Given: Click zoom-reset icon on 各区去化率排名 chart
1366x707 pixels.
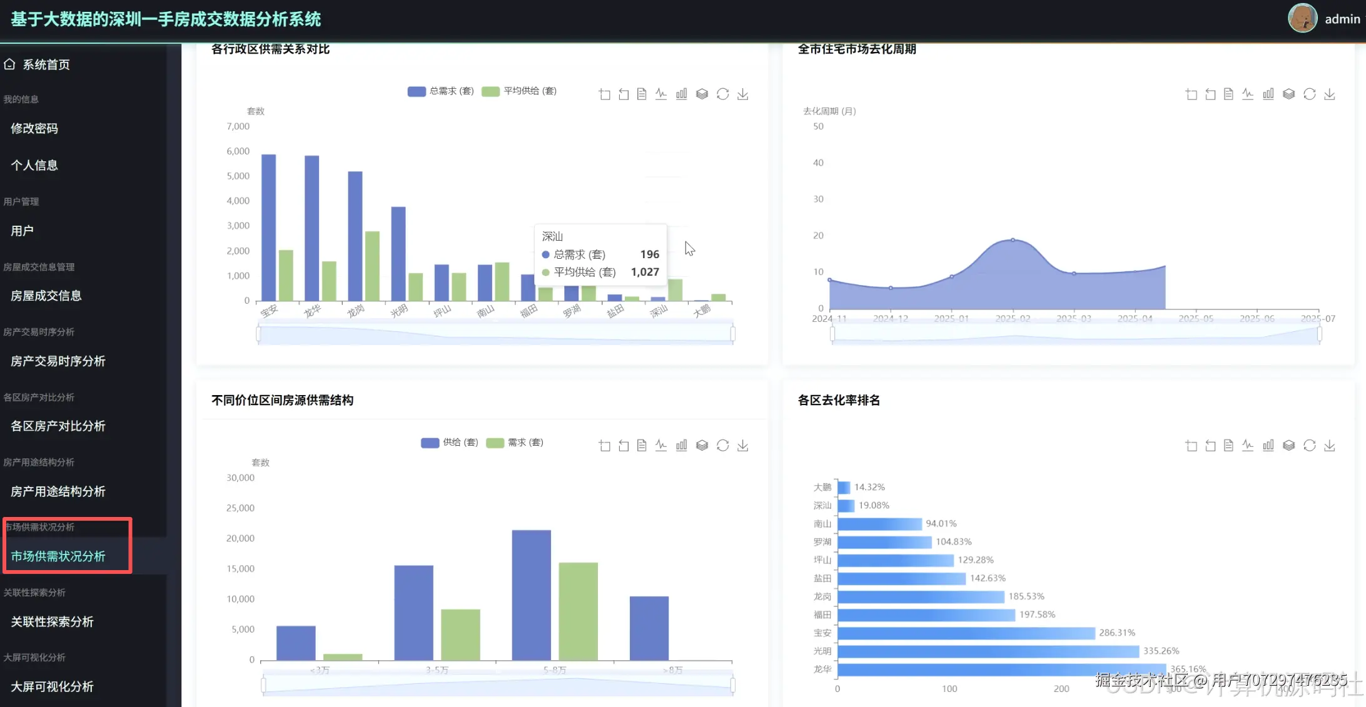Looking at the screenshot, I should point(1210,446).
